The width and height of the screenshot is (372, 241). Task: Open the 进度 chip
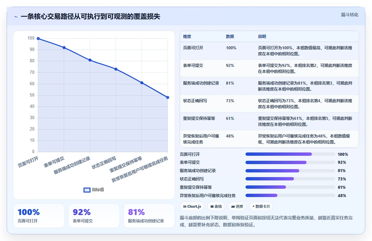tap(237, 206)
